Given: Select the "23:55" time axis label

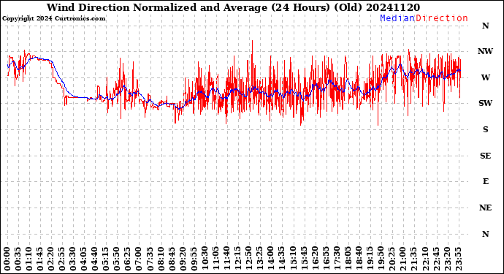Looking at the screenshot, I should pyautogui.click(x=458, y=259).
